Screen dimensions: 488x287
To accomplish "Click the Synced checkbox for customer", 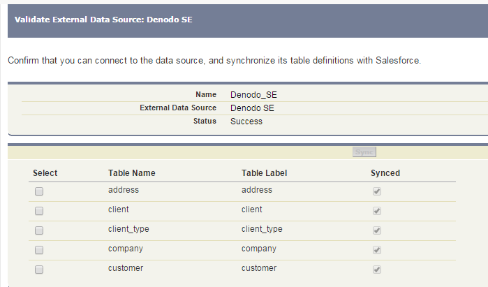I will (377, 269).
